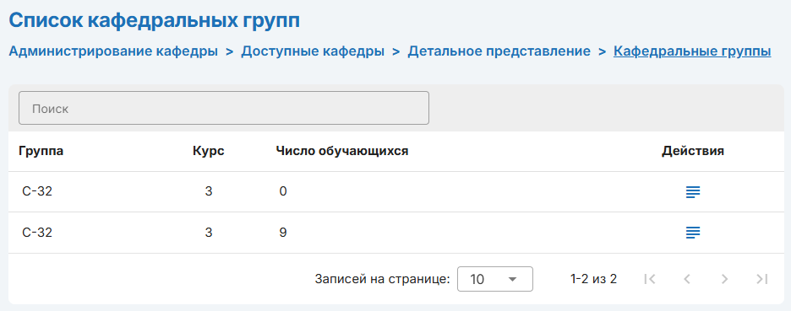Click the Действия column header

click(x=693, y=152)
